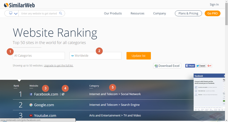Focus the website search input field
The width and height of the screenshot is (228, 122).
pos(39,13)
